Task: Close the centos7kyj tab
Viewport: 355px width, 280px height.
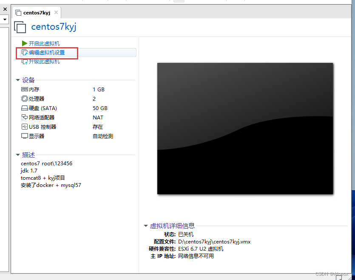Action: pos(56,12)
